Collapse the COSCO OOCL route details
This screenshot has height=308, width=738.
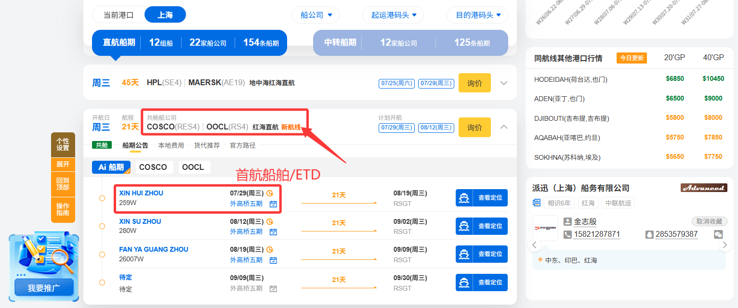click(x=504, y=127)
